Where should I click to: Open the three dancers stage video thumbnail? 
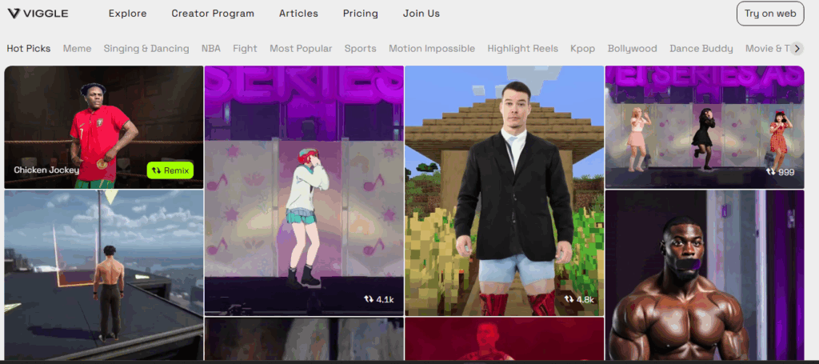(x=704, y=128)
